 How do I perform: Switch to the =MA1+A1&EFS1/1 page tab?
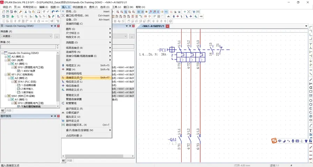(x=153, y=26)
